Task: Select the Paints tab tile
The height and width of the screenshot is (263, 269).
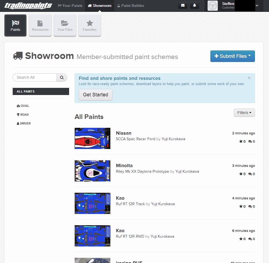Action: click(x=15, y=25)
